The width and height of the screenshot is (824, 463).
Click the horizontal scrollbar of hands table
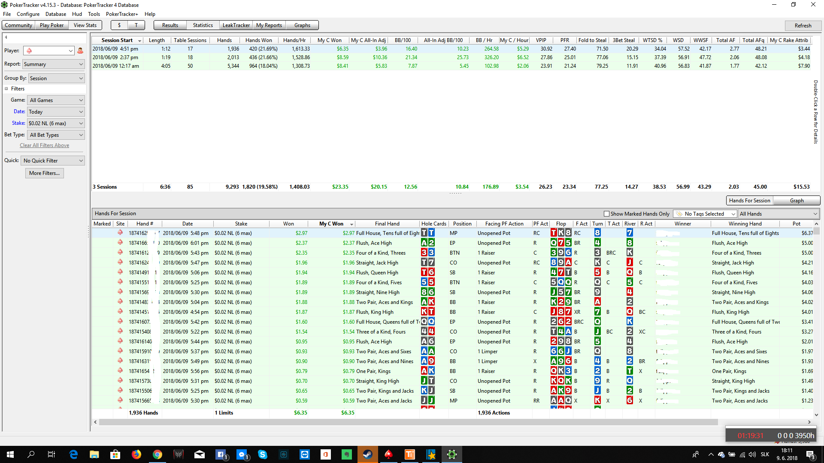pyautogui.click(x=409, y=422)
